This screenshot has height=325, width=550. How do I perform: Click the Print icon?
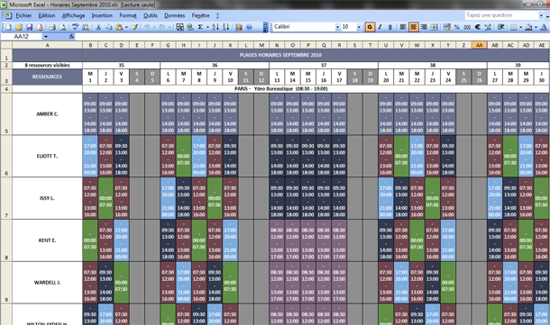coord(52,27)
